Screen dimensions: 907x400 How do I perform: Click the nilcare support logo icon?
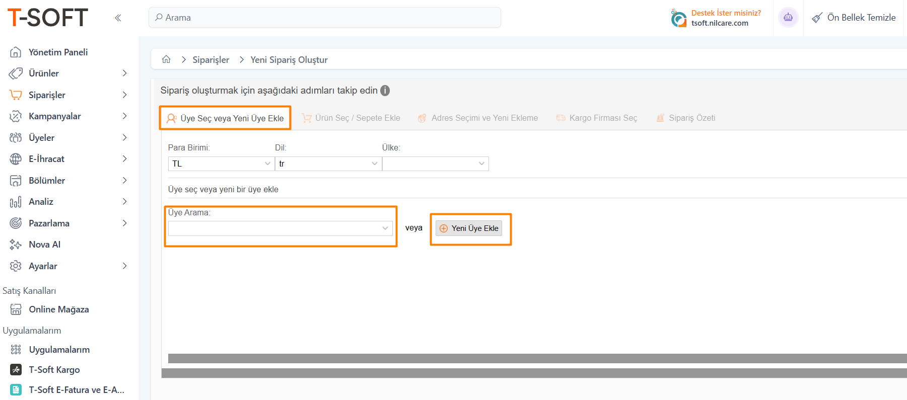point(678,18)
